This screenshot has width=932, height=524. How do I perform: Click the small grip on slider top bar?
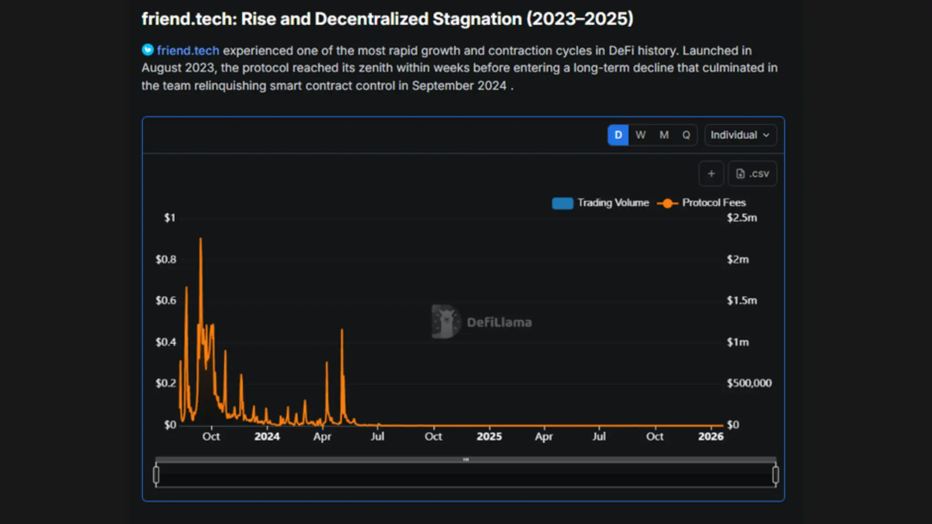466,459
